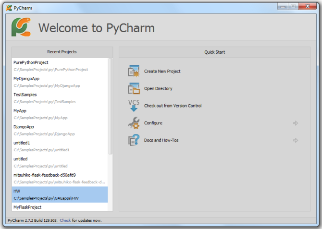The height and width of the screenshot is (229, 322).
Task: Open the Configure option text
Action: coord(153,123)
